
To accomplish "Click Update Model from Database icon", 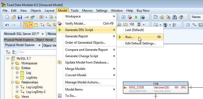I will click(60, 62).
